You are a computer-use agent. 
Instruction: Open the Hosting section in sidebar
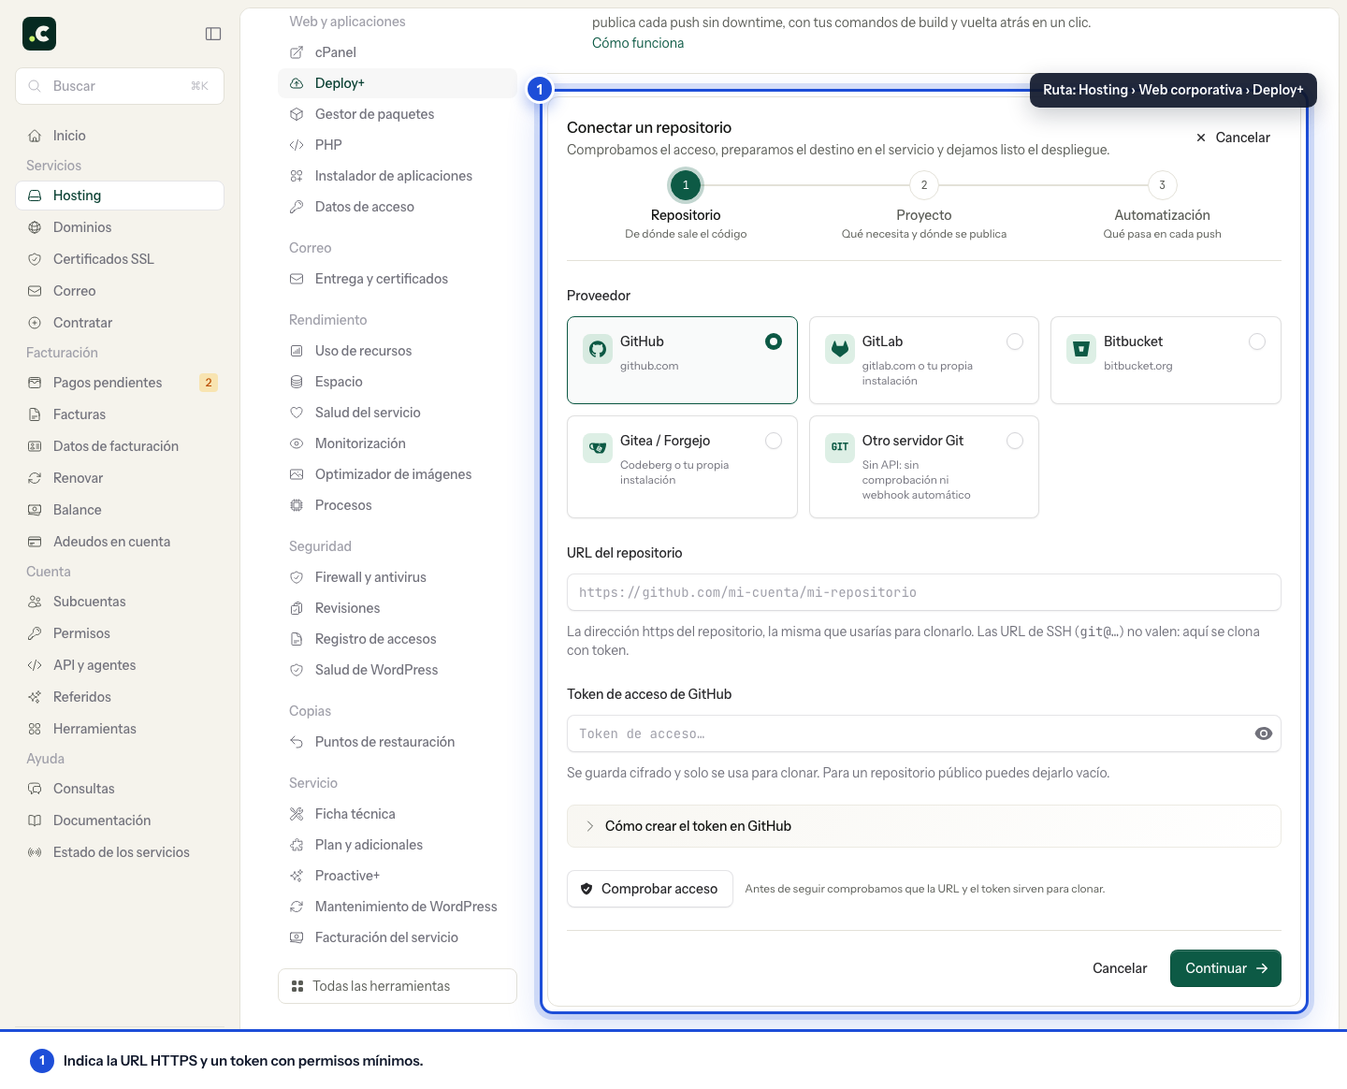[120, 196]
